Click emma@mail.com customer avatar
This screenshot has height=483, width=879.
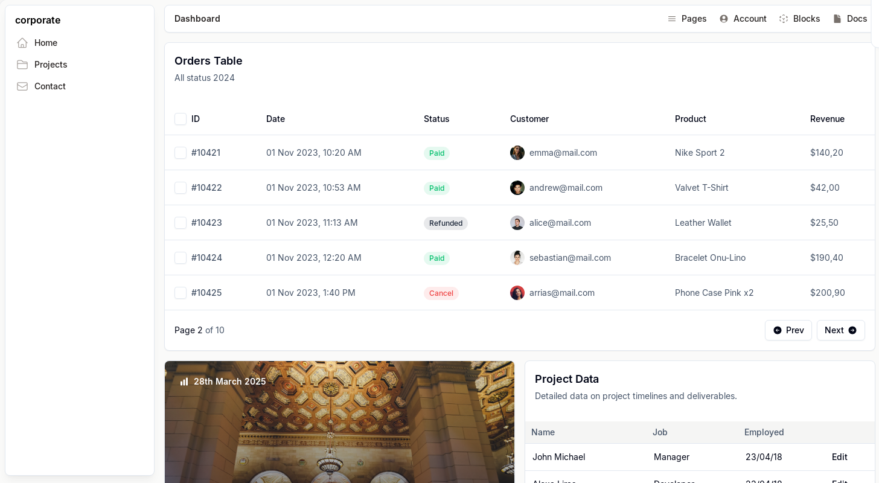[517, 153]
